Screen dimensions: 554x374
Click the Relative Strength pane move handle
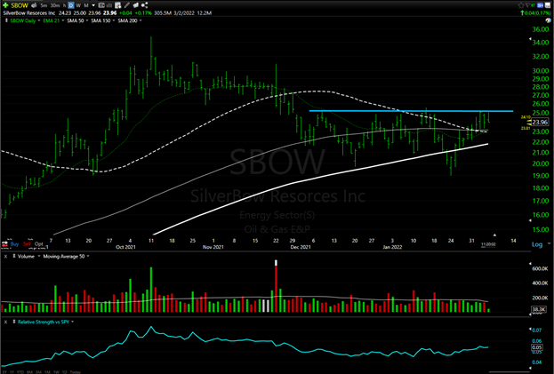tap(14, 322)
